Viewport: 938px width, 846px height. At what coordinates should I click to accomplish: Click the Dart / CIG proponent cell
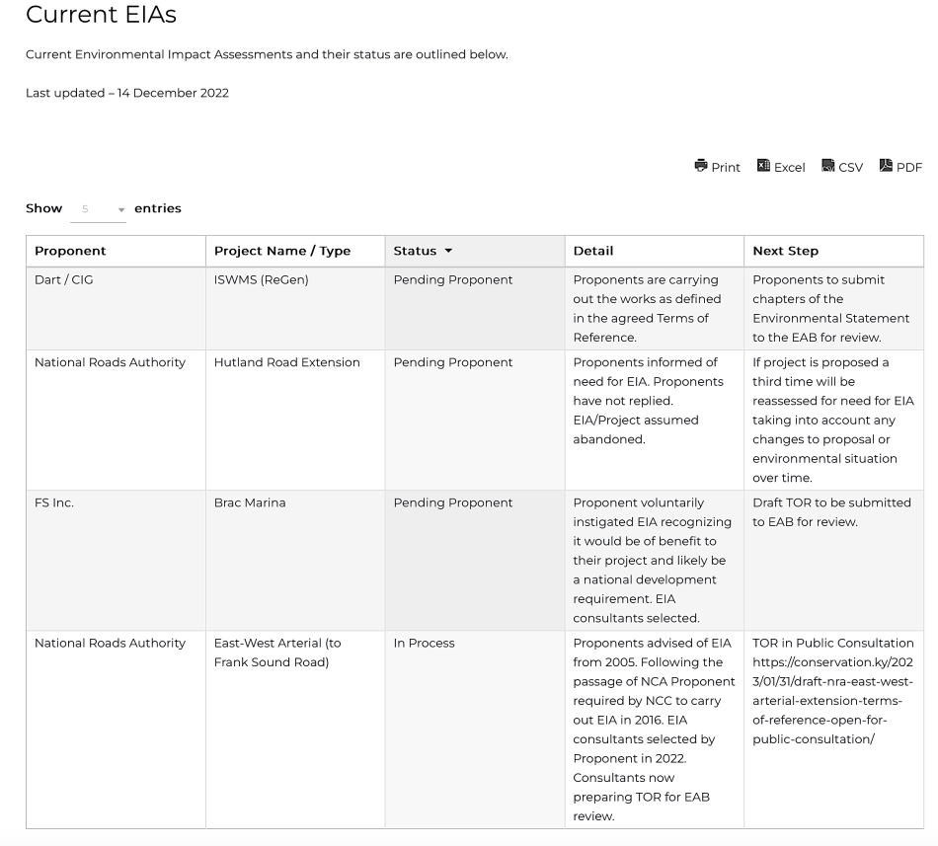coord(63,279)
